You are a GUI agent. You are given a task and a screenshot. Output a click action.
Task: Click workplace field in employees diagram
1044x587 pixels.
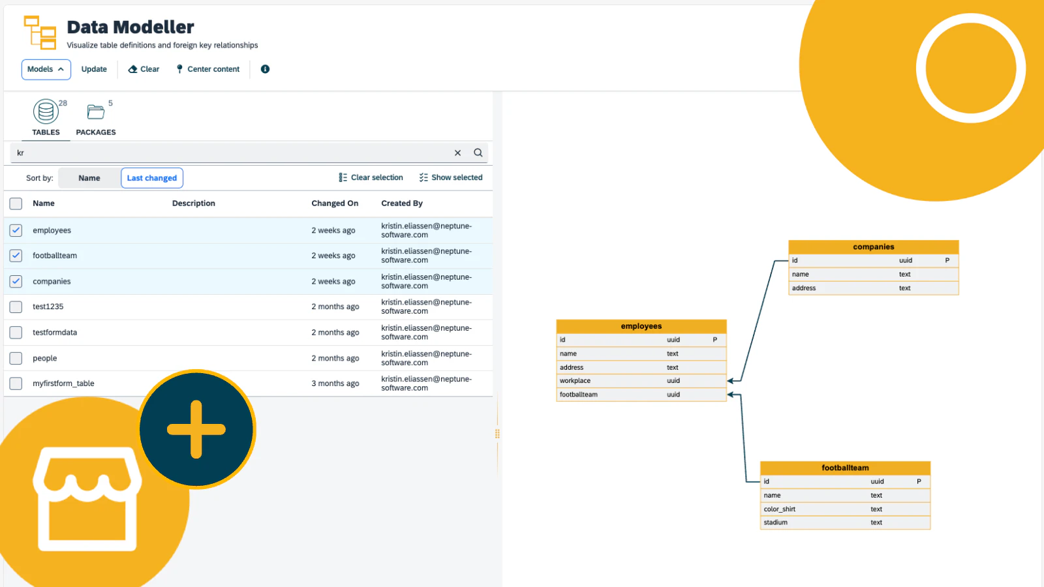click(575, 381)
